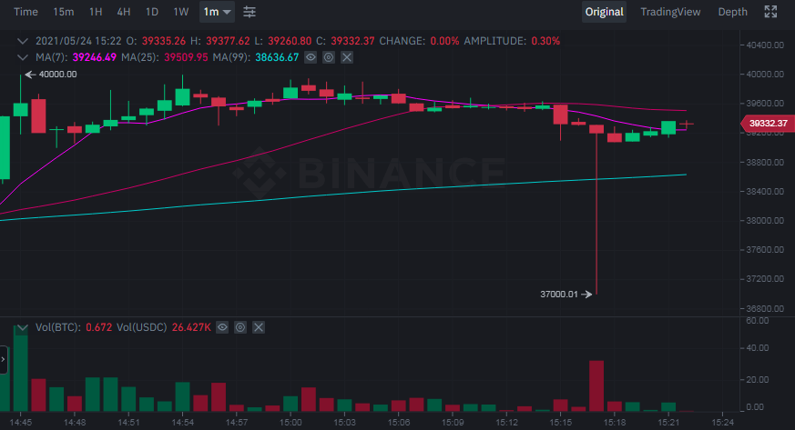Screen dimensions: 795x430
Task: Open chart technical indicator settings icon
Action: point(249,12)
